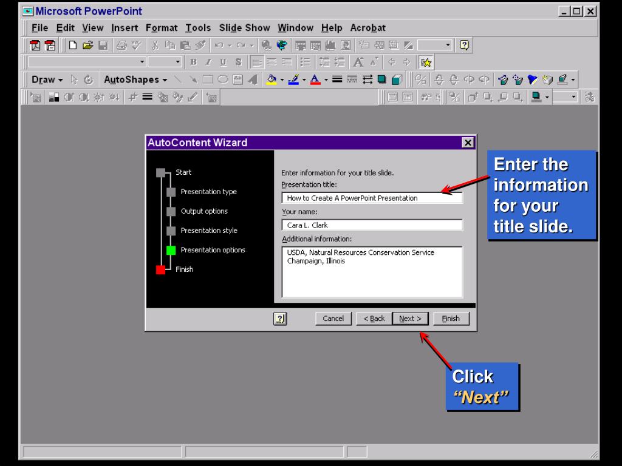The height and width of the screenshot is (466, 622).
Task: Click the Your name field
Action: coord(372,225)
